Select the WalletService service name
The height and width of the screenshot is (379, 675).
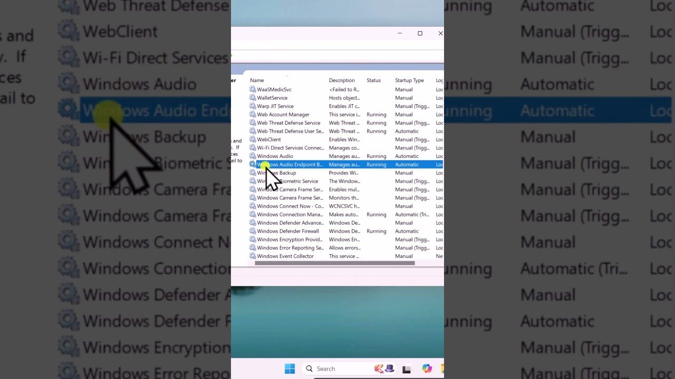[x=272, y=98]
